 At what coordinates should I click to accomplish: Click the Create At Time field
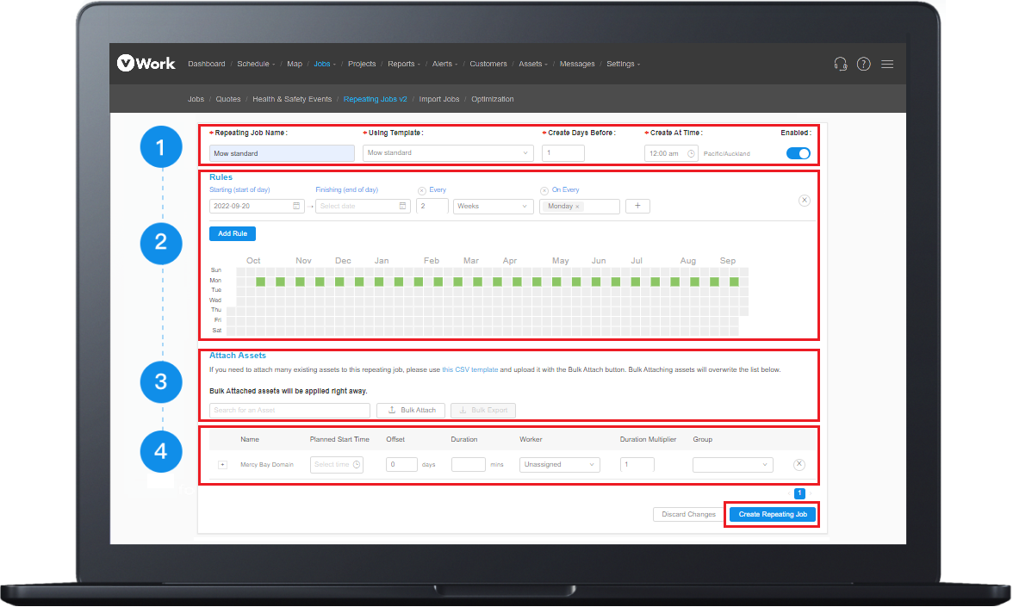pos(671,153)
